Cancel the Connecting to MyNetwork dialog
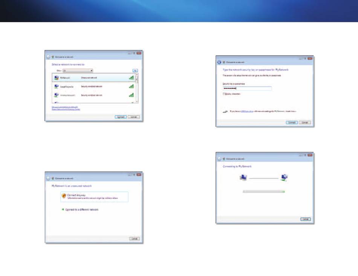 pyautogui.click(x=305, y=219)
